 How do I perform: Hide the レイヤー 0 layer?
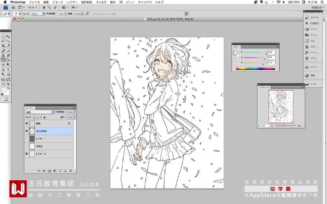click(x=26, y=154)
